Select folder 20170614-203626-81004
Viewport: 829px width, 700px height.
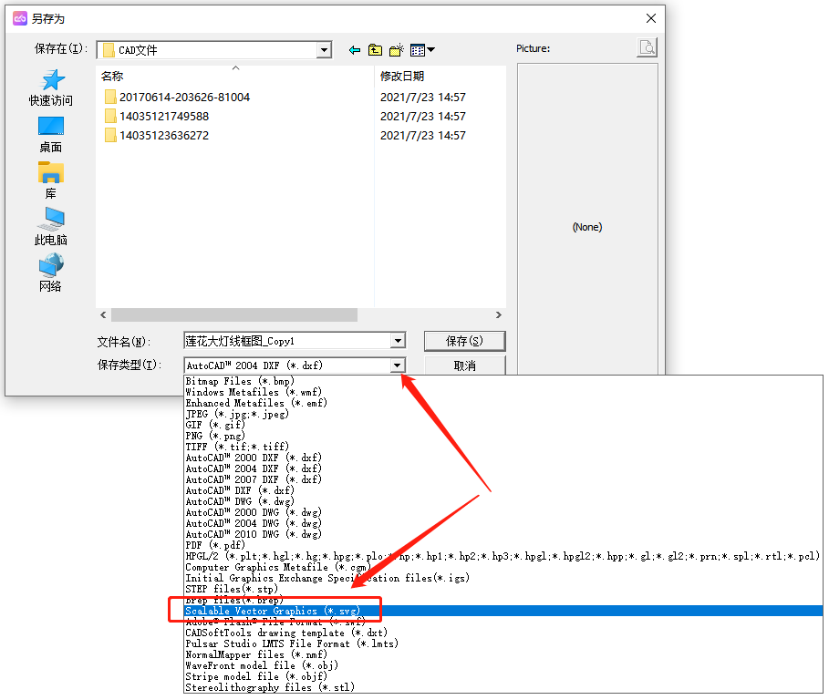[x=183, y=97]
